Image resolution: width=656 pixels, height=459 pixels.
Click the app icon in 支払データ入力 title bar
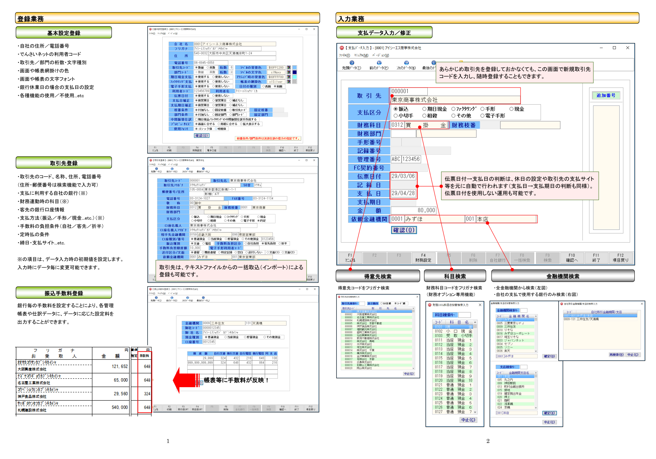point(341,48)
